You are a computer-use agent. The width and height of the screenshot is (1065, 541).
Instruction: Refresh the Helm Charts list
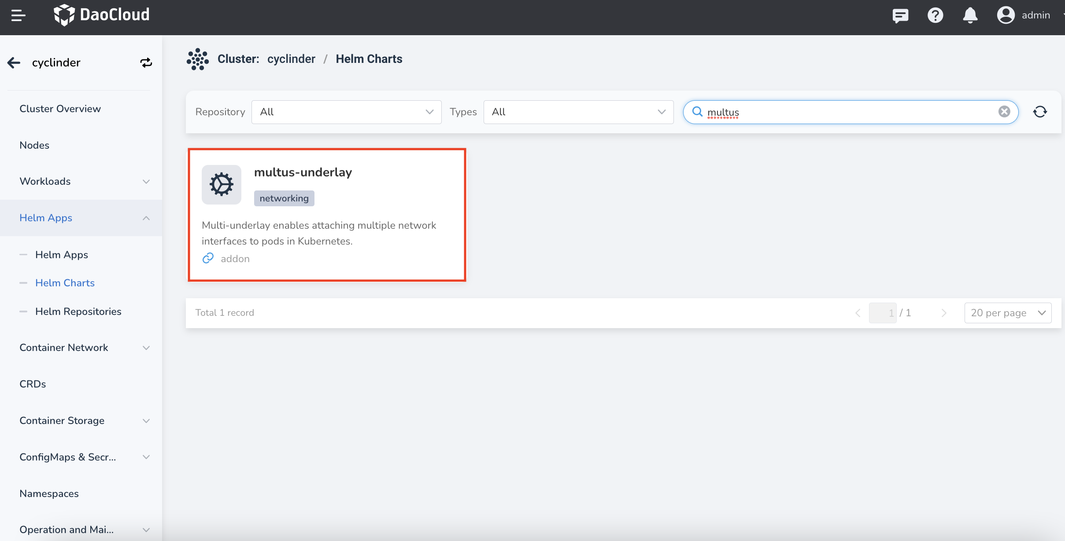coord(1040,112)
